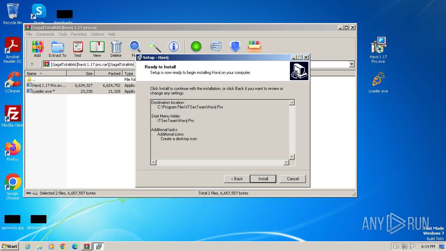Click Extract To toolbar icon
Screen dimensions: 446x251
tap(57, 49)
